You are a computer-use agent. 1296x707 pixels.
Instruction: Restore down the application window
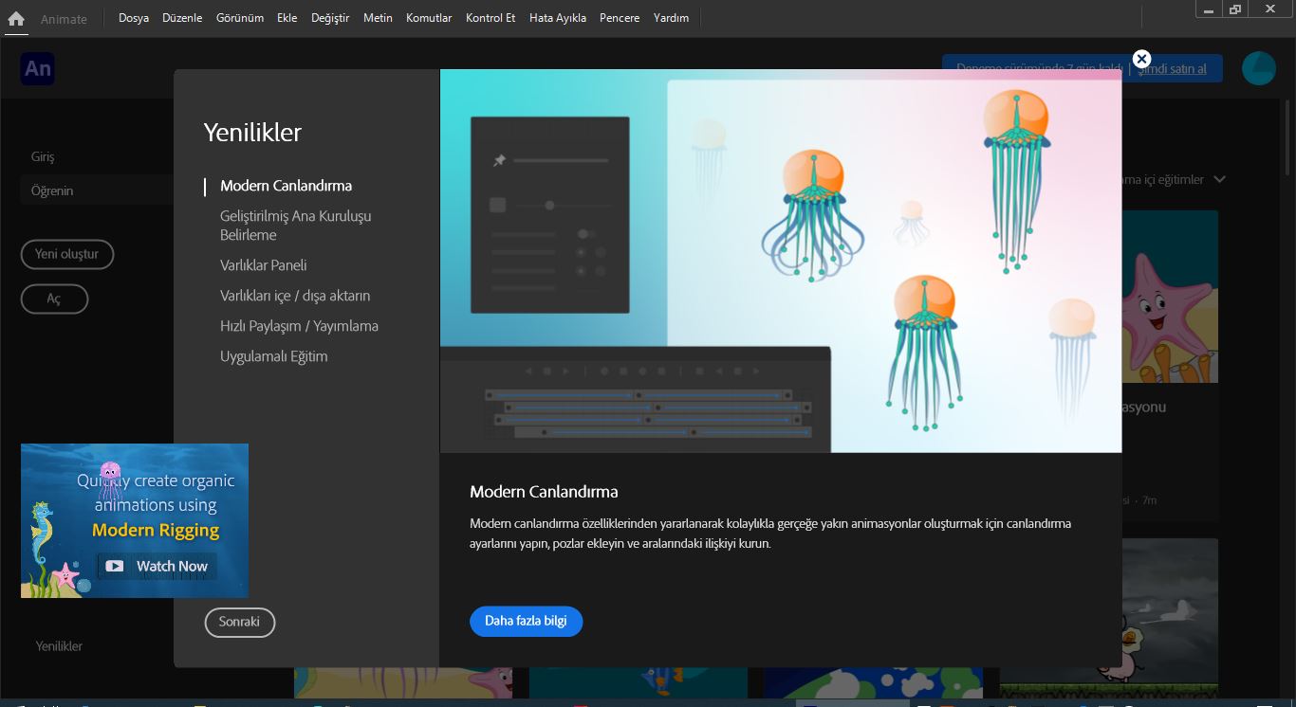coord(1234,9)
